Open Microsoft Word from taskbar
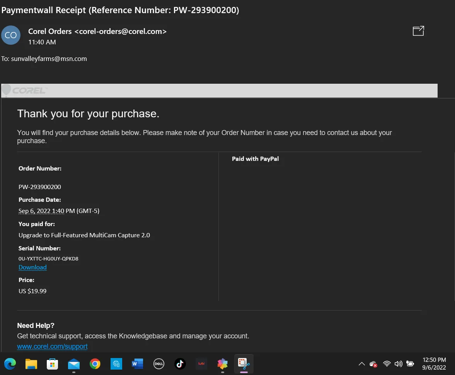The width and height of the screenshot is (455, 375). pyautogui.click(x=138, y=364)
